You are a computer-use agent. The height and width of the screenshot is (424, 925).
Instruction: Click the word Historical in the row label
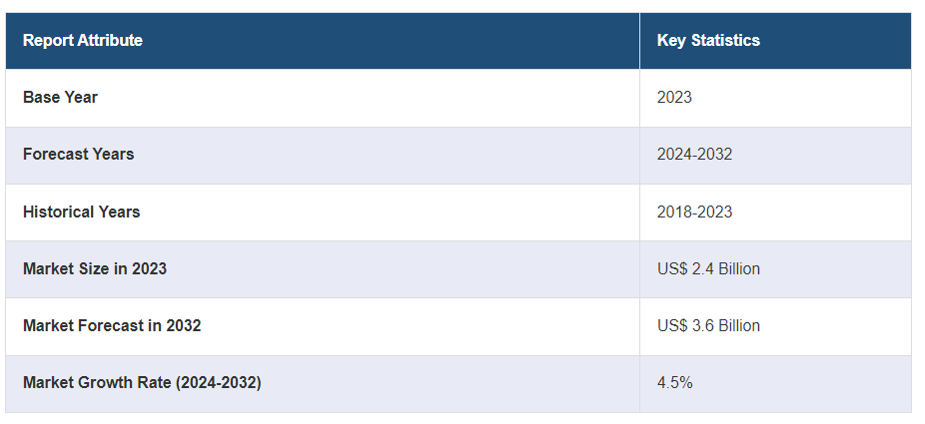58,212
